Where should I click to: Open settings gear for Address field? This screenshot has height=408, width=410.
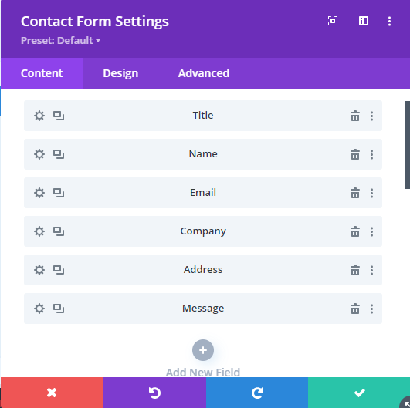click(x=39, y=270)
